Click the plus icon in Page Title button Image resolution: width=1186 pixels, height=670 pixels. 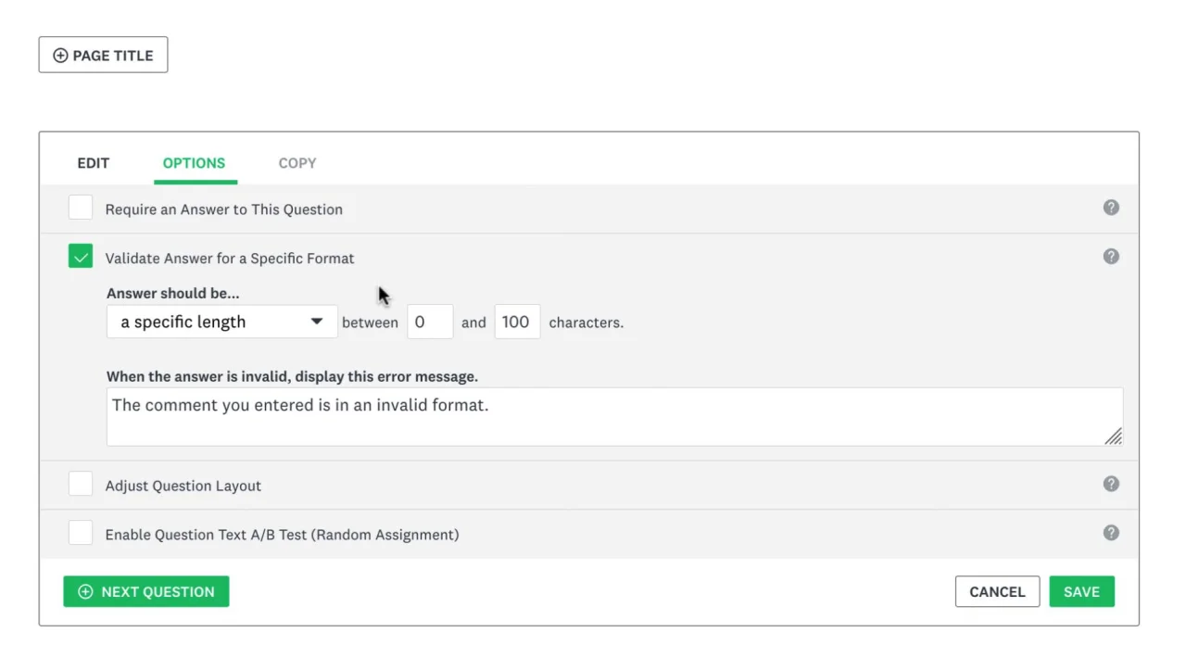click(x=60, y=56)
